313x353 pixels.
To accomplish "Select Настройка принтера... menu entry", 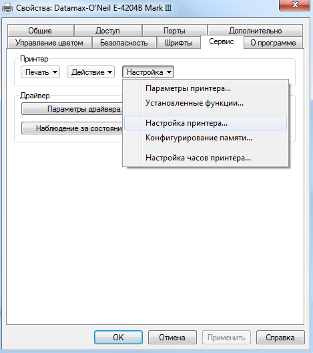I will pos(206,123).
